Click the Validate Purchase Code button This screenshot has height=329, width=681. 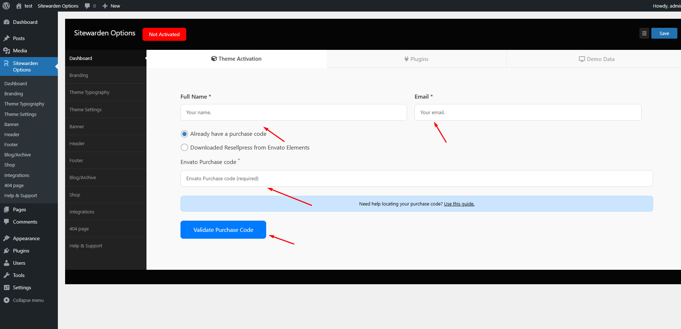[x=223, y=230]
